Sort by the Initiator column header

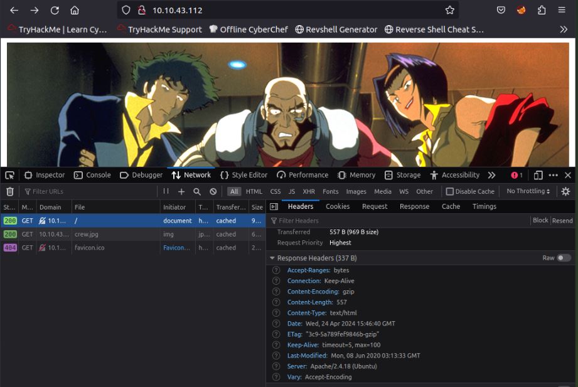tap(178, 207)
